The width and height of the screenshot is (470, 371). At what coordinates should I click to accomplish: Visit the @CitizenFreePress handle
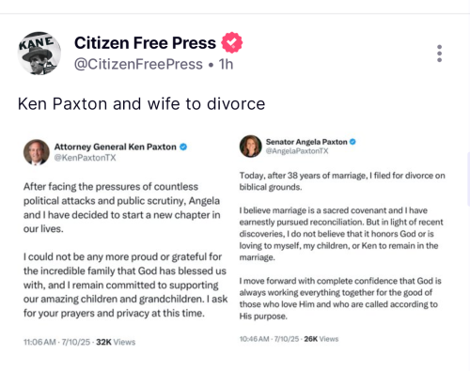point(138,64)
